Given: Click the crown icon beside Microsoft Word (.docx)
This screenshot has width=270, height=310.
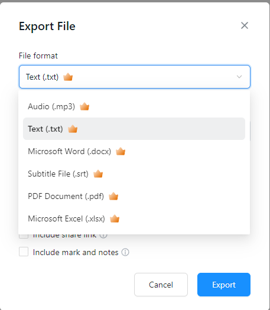Looking at the screenshot, I should click(x=121, y=151).
